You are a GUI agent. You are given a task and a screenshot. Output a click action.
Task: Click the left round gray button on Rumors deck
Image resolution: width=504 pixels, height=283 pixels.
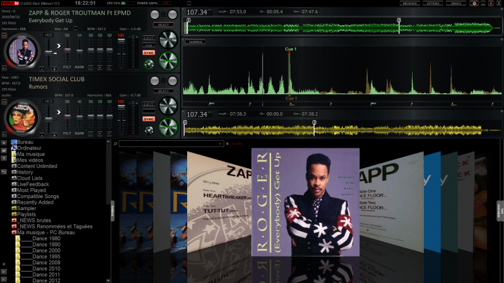(154, 81)
